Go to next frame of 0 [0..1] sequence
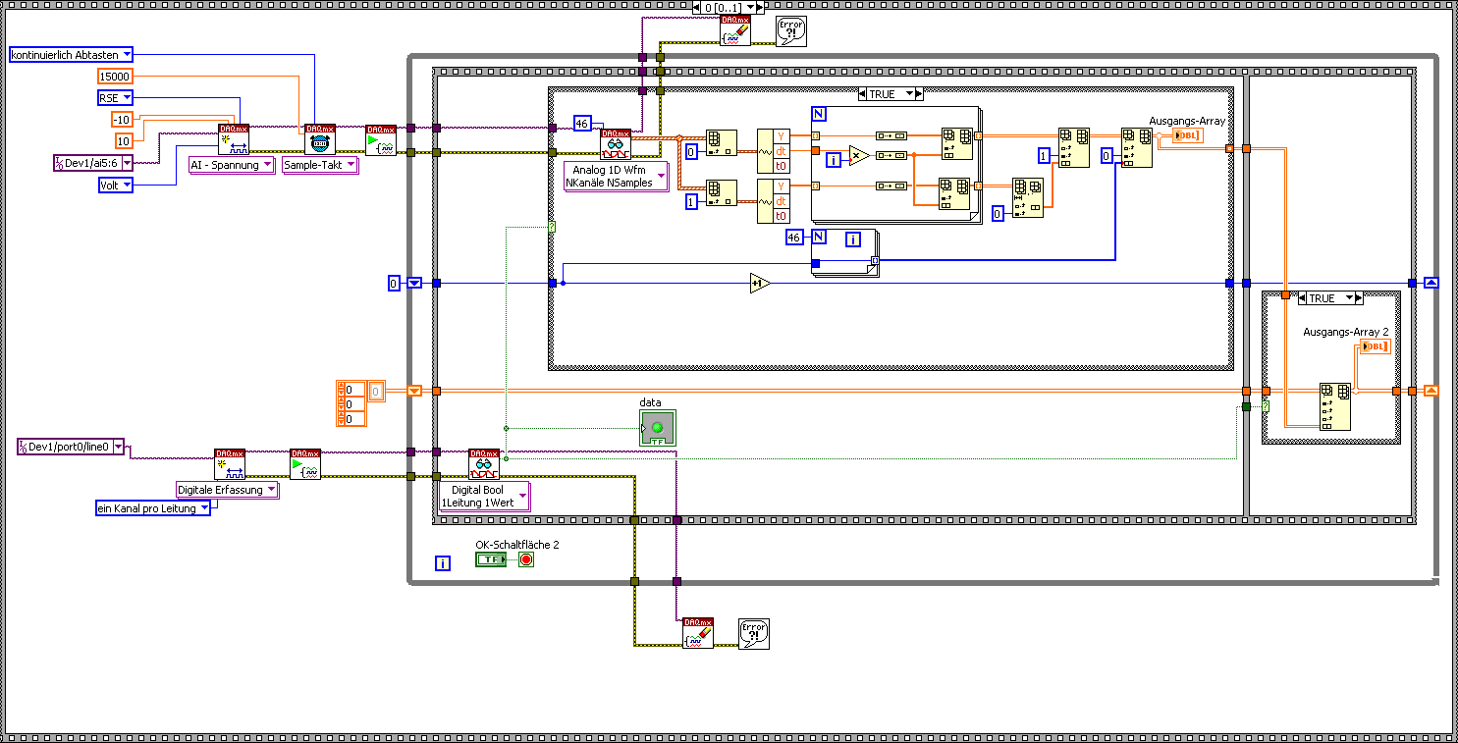 (x=759, y=7)
